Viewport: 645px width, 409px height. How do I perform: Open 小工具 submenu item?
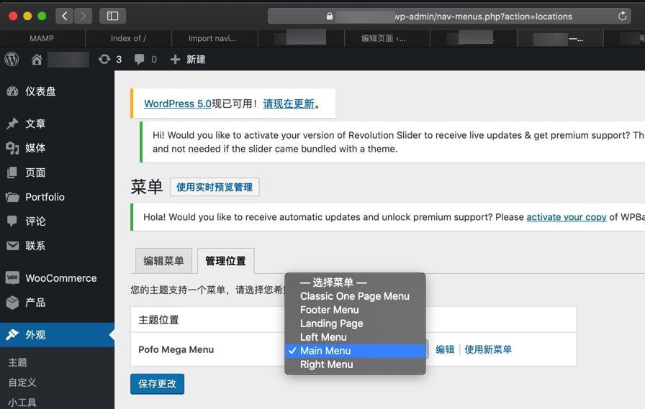pos(22,403)
